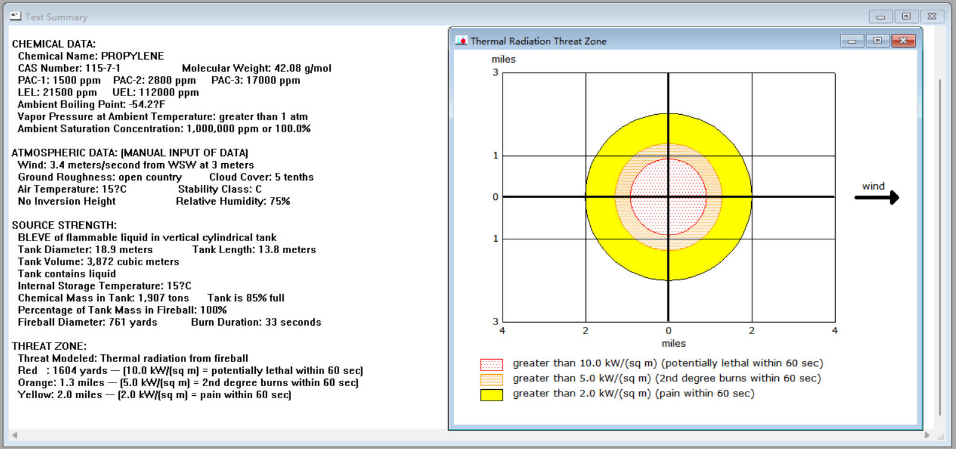
Task: Click 'CAS Number: 115-7-1' text
Action: [x=69, y=68]
